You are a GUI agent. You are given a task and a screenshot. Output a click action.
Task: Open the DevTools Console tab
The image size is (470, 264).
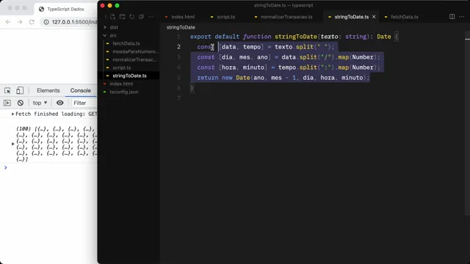(80, 90)
